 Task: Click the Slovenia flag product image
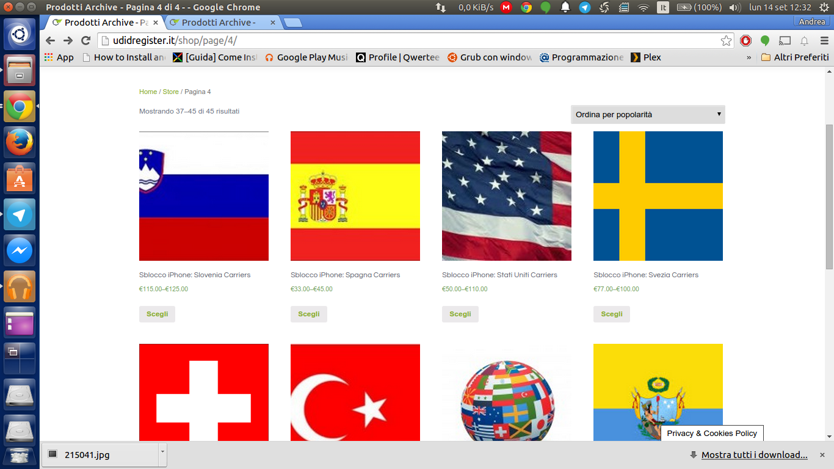click(204, 196)
